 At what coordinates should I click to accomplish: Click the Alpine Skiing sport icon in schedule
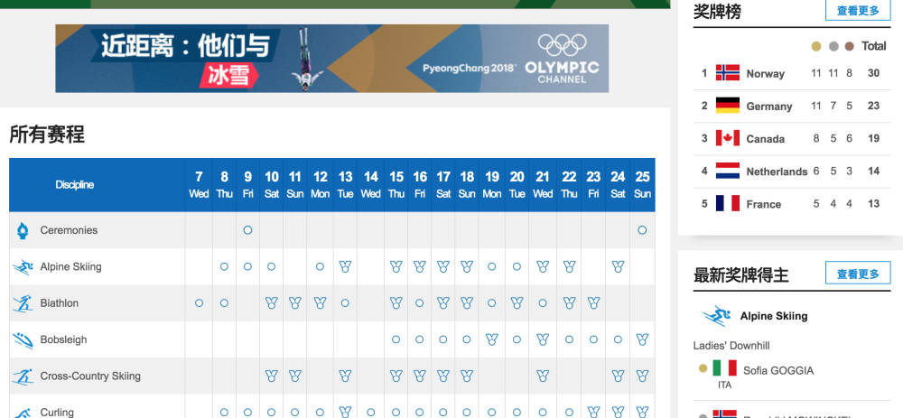click(23, 267)
